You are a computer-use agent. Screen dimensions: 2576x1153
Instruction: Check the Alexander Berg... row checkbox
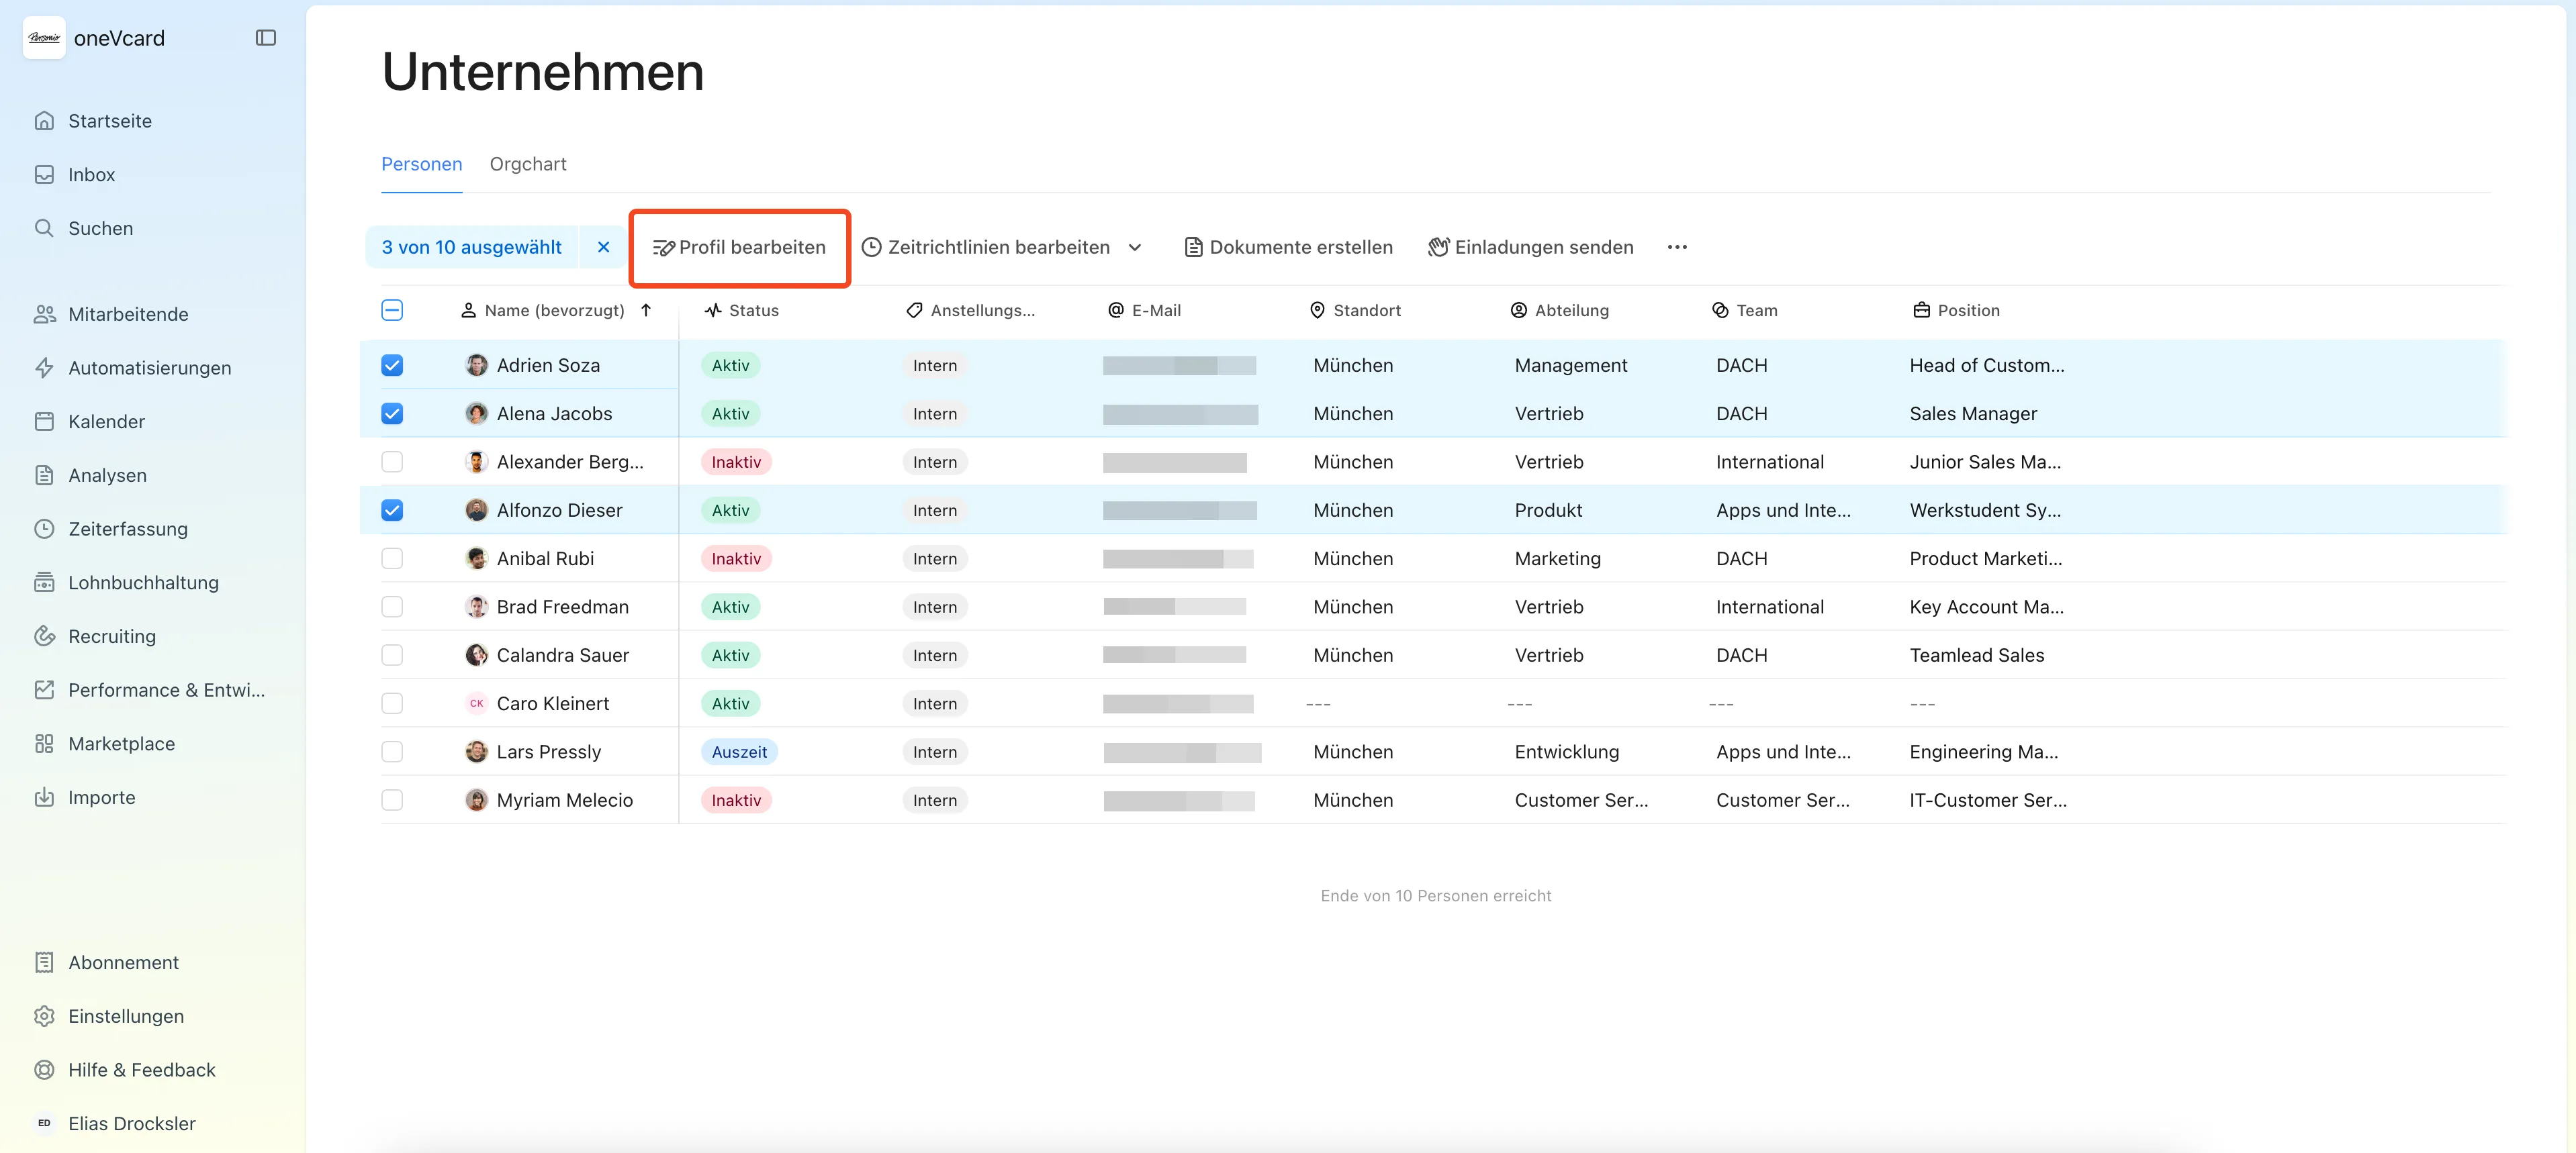pos(392,462)
